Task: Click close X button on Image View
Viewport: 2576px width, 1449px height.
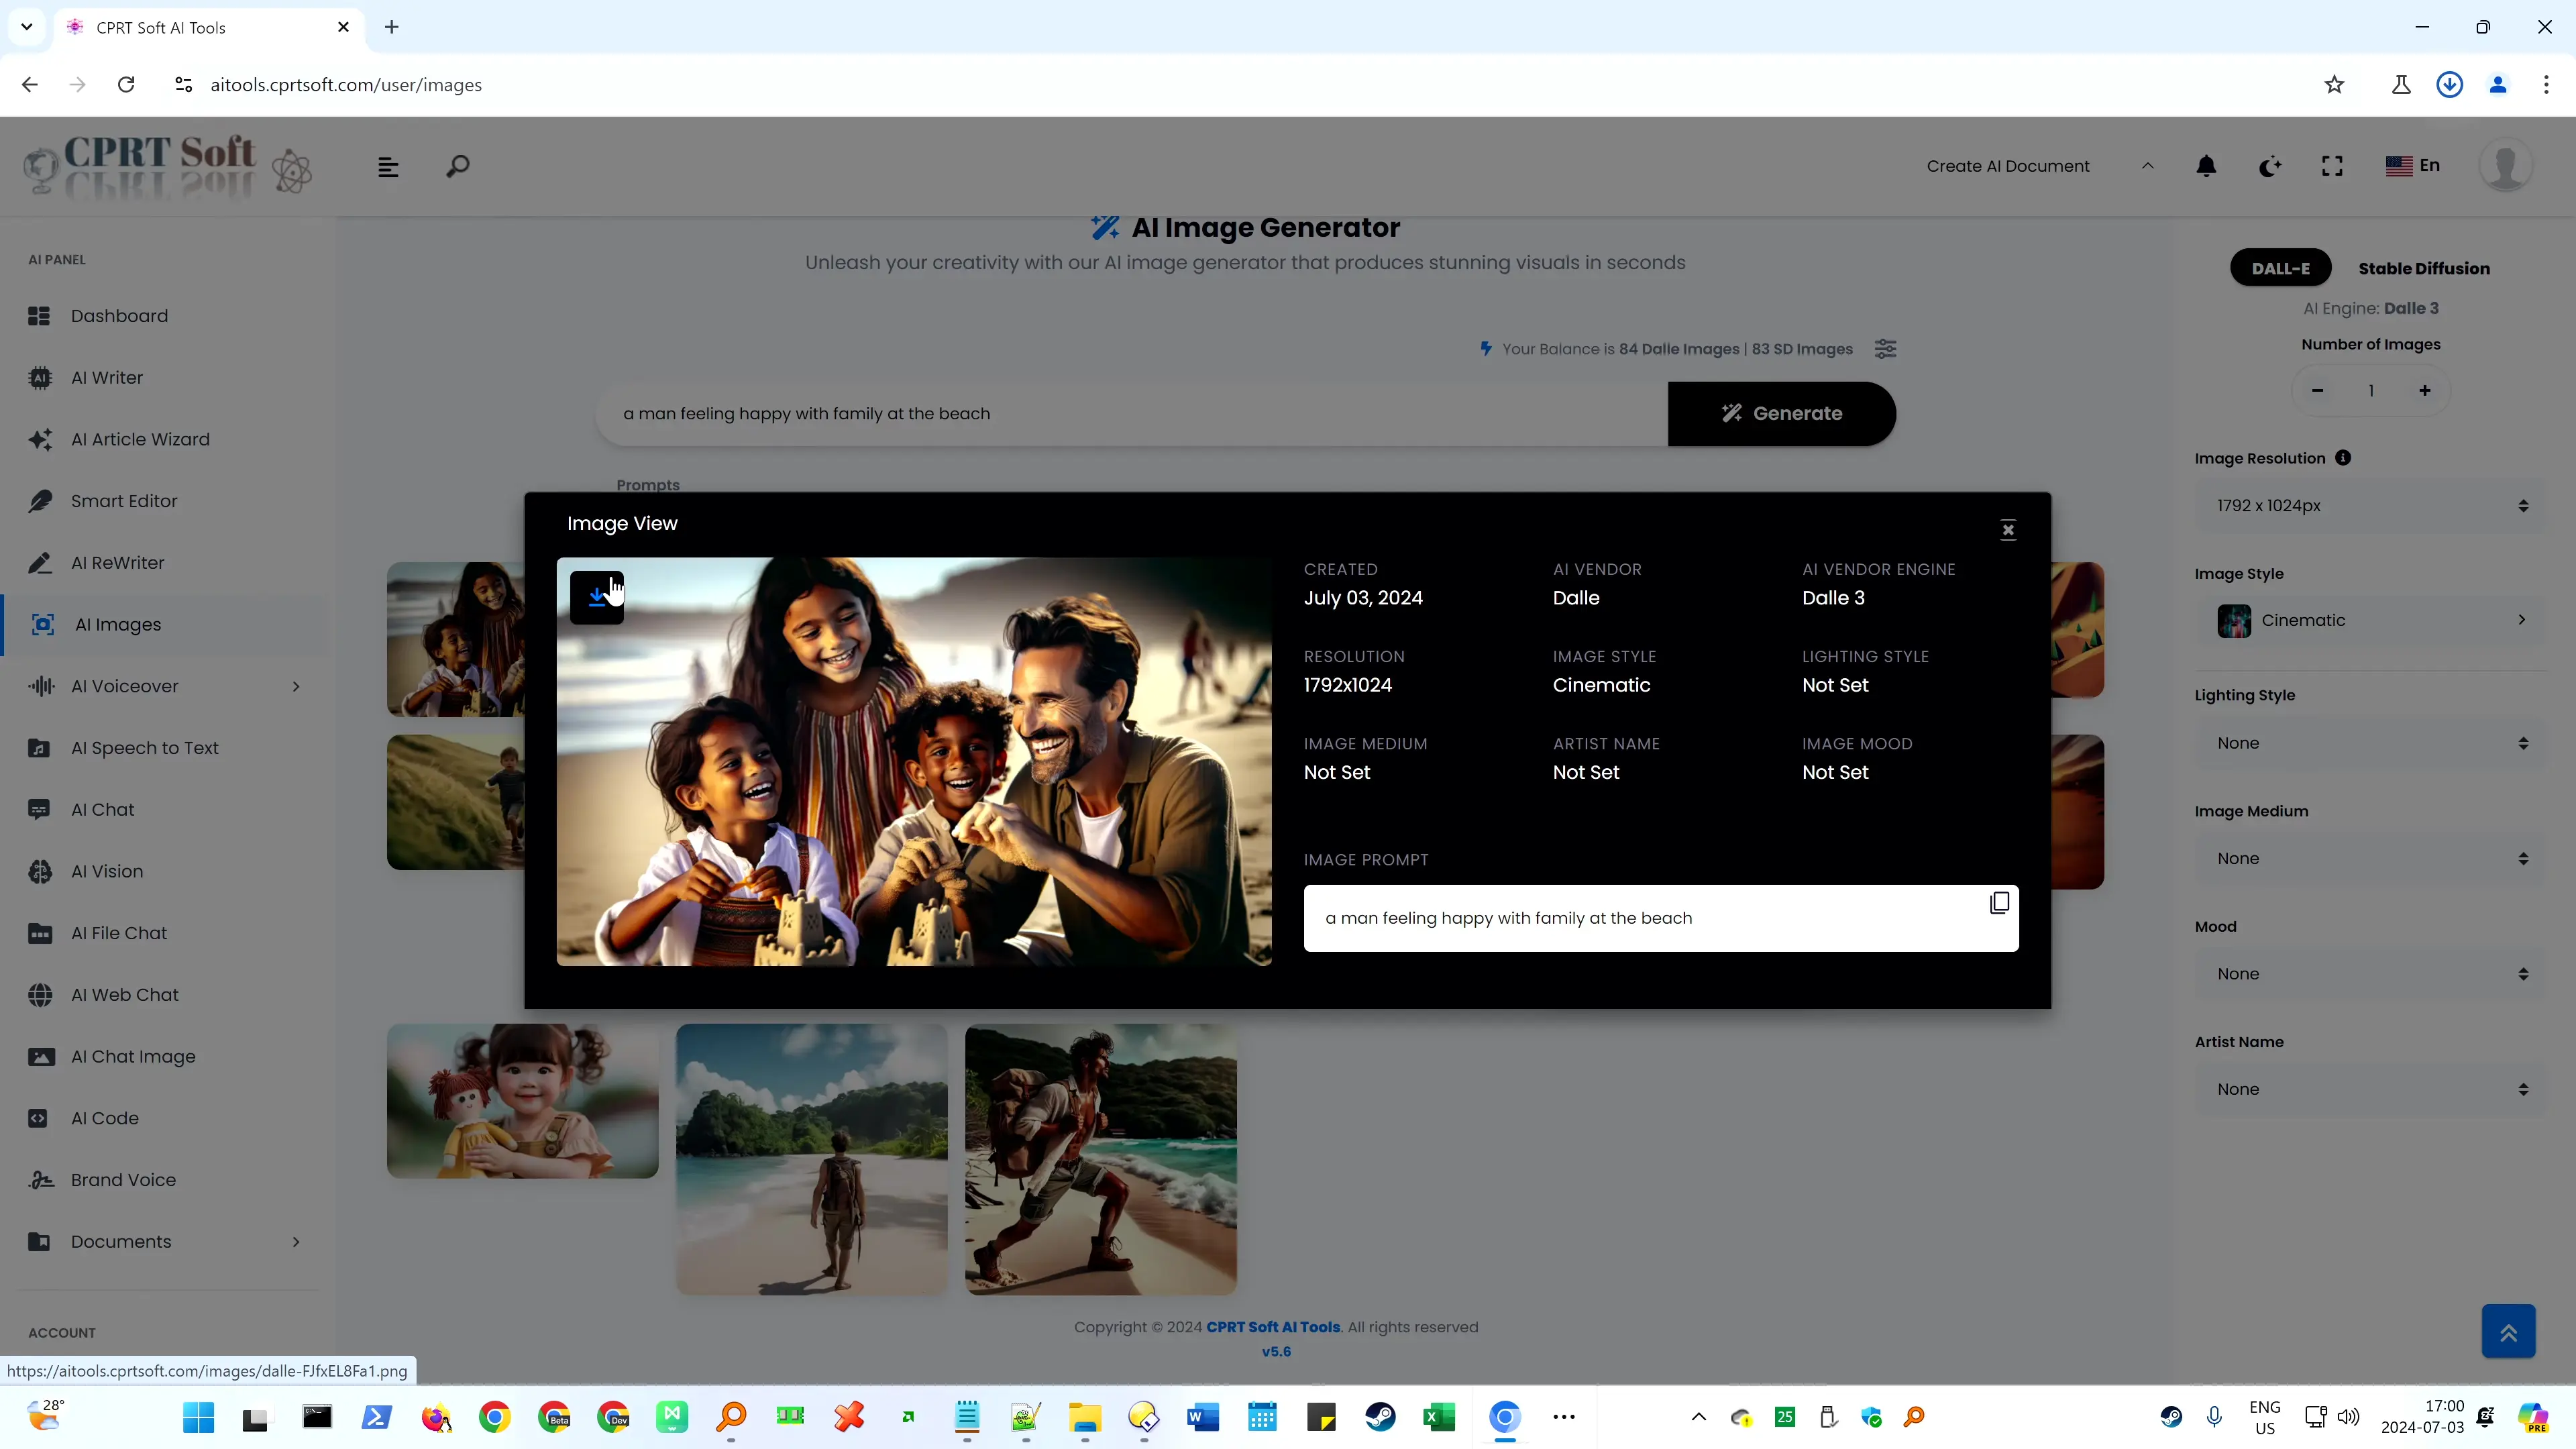Action: coord(2008,529)
